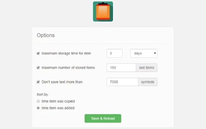Select time item was added sorting
Screen dimensions: 206x129
(38, 108)
